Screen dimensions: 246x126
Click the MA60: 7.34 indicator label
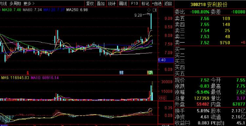[32, 10]
